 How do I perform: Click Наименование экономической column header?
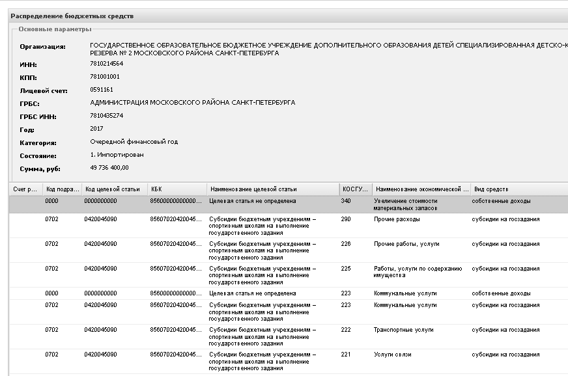421,189
